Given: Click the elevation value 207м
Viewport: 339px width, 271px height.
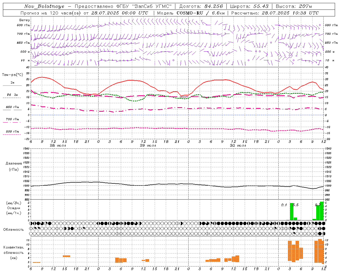Looking at the screenshot, I should [305, 6].
